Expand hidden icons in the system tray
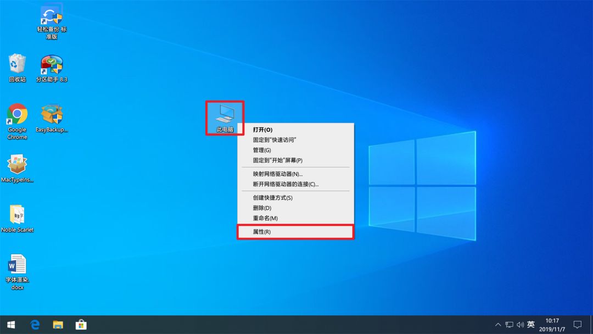The width and height of the screenshot is (593, 334). [497, 325]
